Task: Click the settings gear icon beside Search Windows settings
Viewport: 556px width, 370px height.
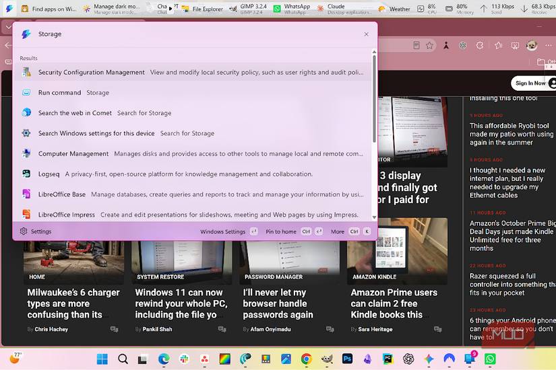Action: click(x=26, y=133)
